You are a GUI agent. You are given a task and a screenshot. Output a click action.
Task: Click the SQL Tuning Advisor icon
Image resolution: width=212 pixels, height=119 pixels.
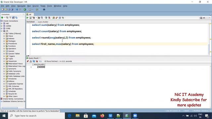pos(42,18)
